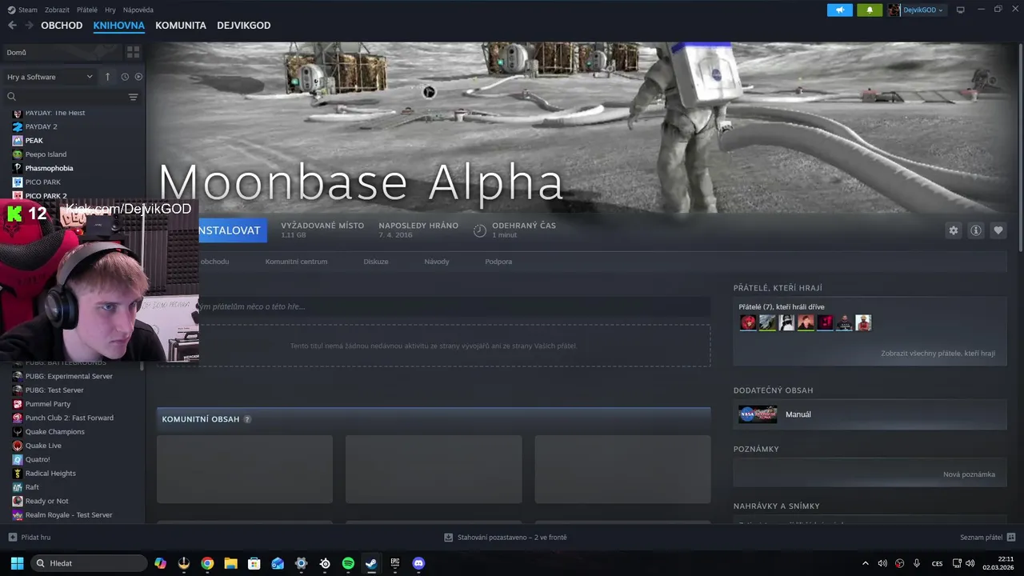Open collections grid view icon beside Domů
The width and height of the screenshot is (1024, 576).
(x=133, y=52)
